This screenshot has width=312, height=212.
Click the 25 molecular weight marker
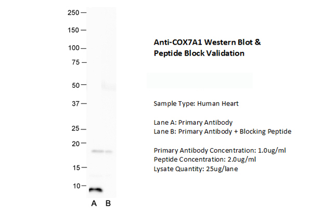tap(76, 128)
